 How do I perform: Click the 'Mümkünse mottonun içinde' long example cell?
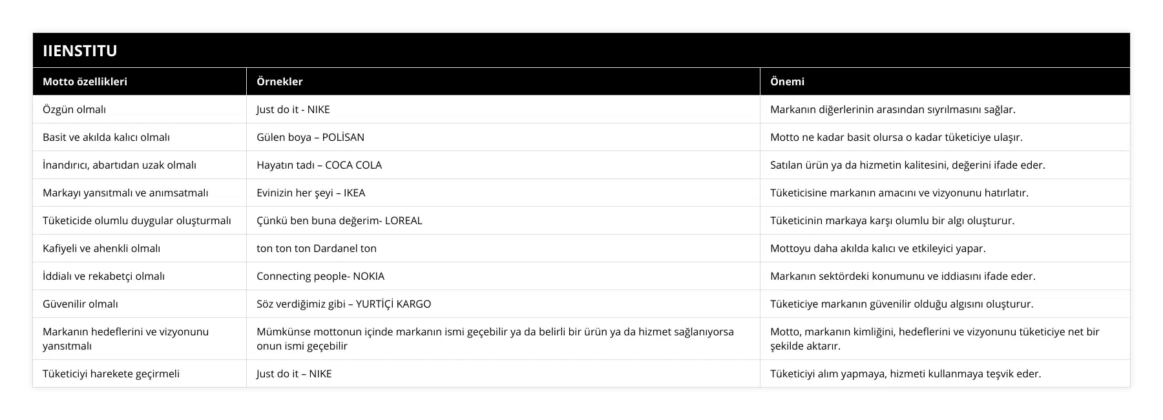click(x=495, y=339)
